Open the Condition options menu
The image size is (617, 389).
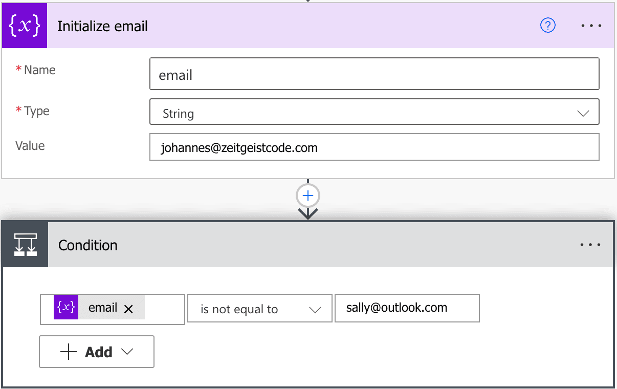pyautogui.click(x=591, y=244)
